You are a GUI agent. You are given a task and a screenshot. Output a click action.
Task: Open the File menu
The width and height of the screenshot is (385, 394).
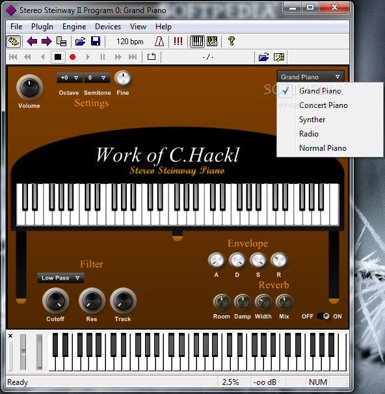pyautogui.click(x=16, y=27)
